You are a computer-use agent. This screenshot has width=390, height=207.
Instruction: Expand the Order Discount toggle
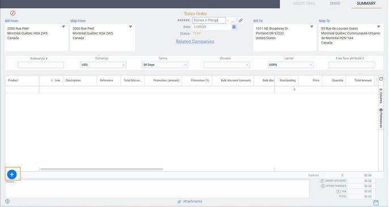click(322, 181)
